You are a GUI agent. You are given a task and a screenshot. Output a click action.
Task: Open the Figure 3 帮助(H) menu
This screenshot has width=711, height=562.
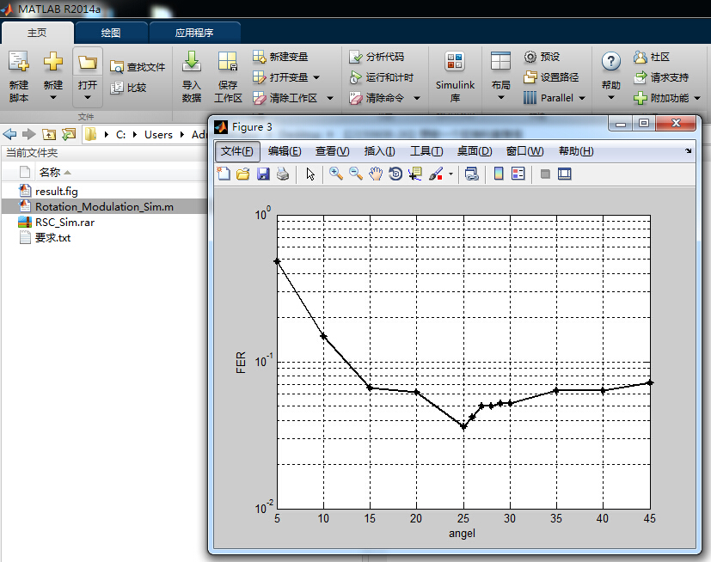pos(576,151)
